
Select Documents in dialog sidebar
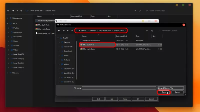pyautogui.click(x=68, y=47)
